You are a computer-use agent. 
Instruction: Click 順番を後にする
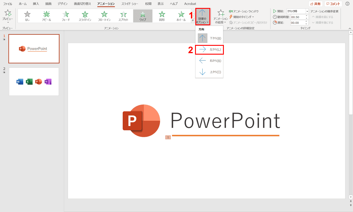(322, 22)
